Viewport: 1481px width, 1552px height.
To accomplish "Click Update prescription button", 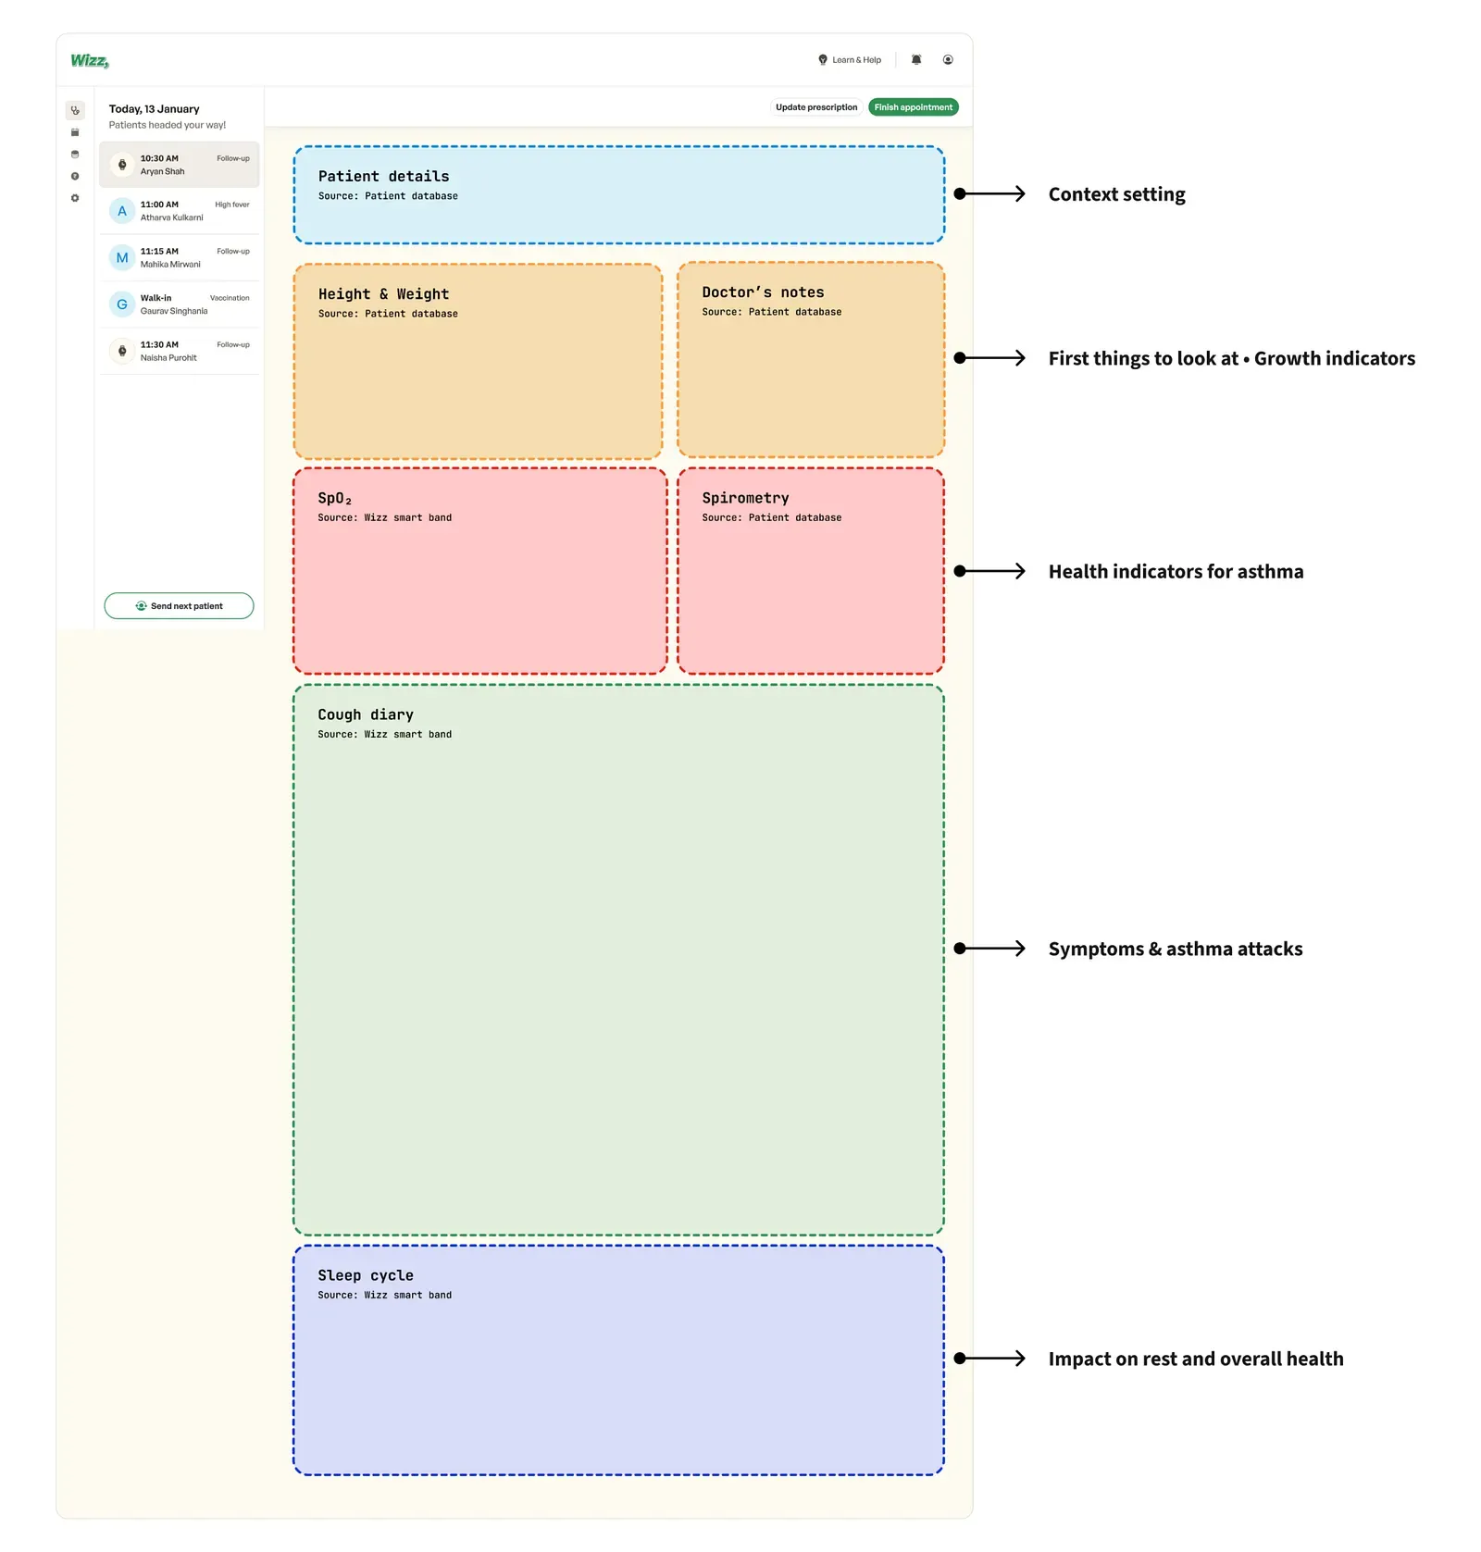I will tap(816, 107).
